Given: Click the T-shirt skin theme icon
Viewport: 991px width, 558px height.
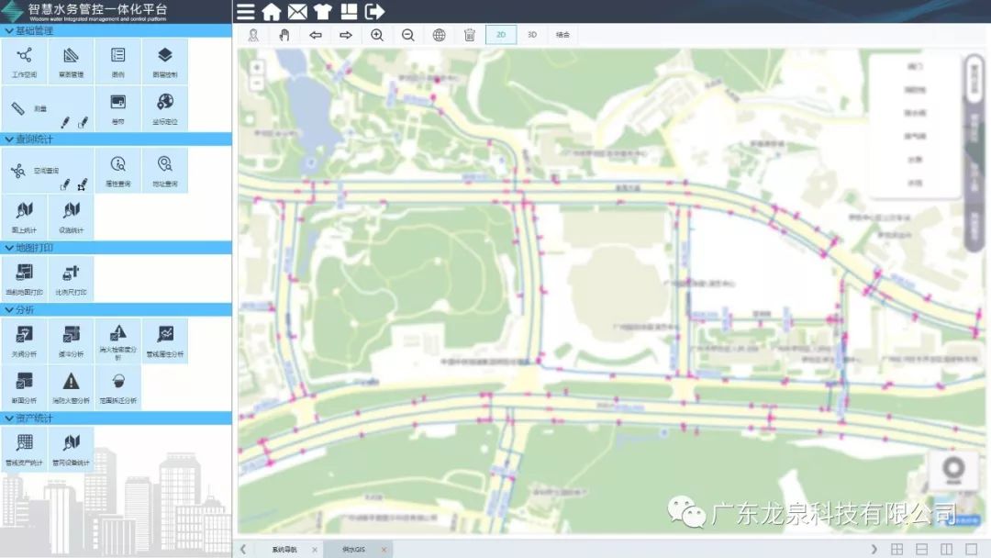Looking at the screenshot, I should pos(322,12).
